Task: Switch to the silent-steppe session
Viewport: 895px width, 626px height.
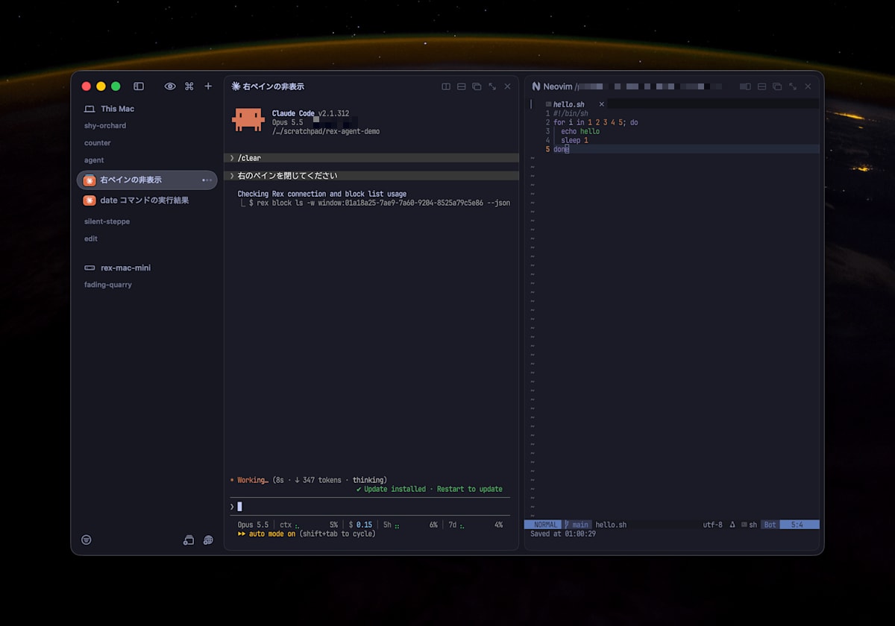Action: 107,221
